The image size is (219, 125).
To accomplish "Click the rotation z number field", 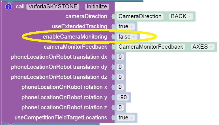I will (120, 107).
